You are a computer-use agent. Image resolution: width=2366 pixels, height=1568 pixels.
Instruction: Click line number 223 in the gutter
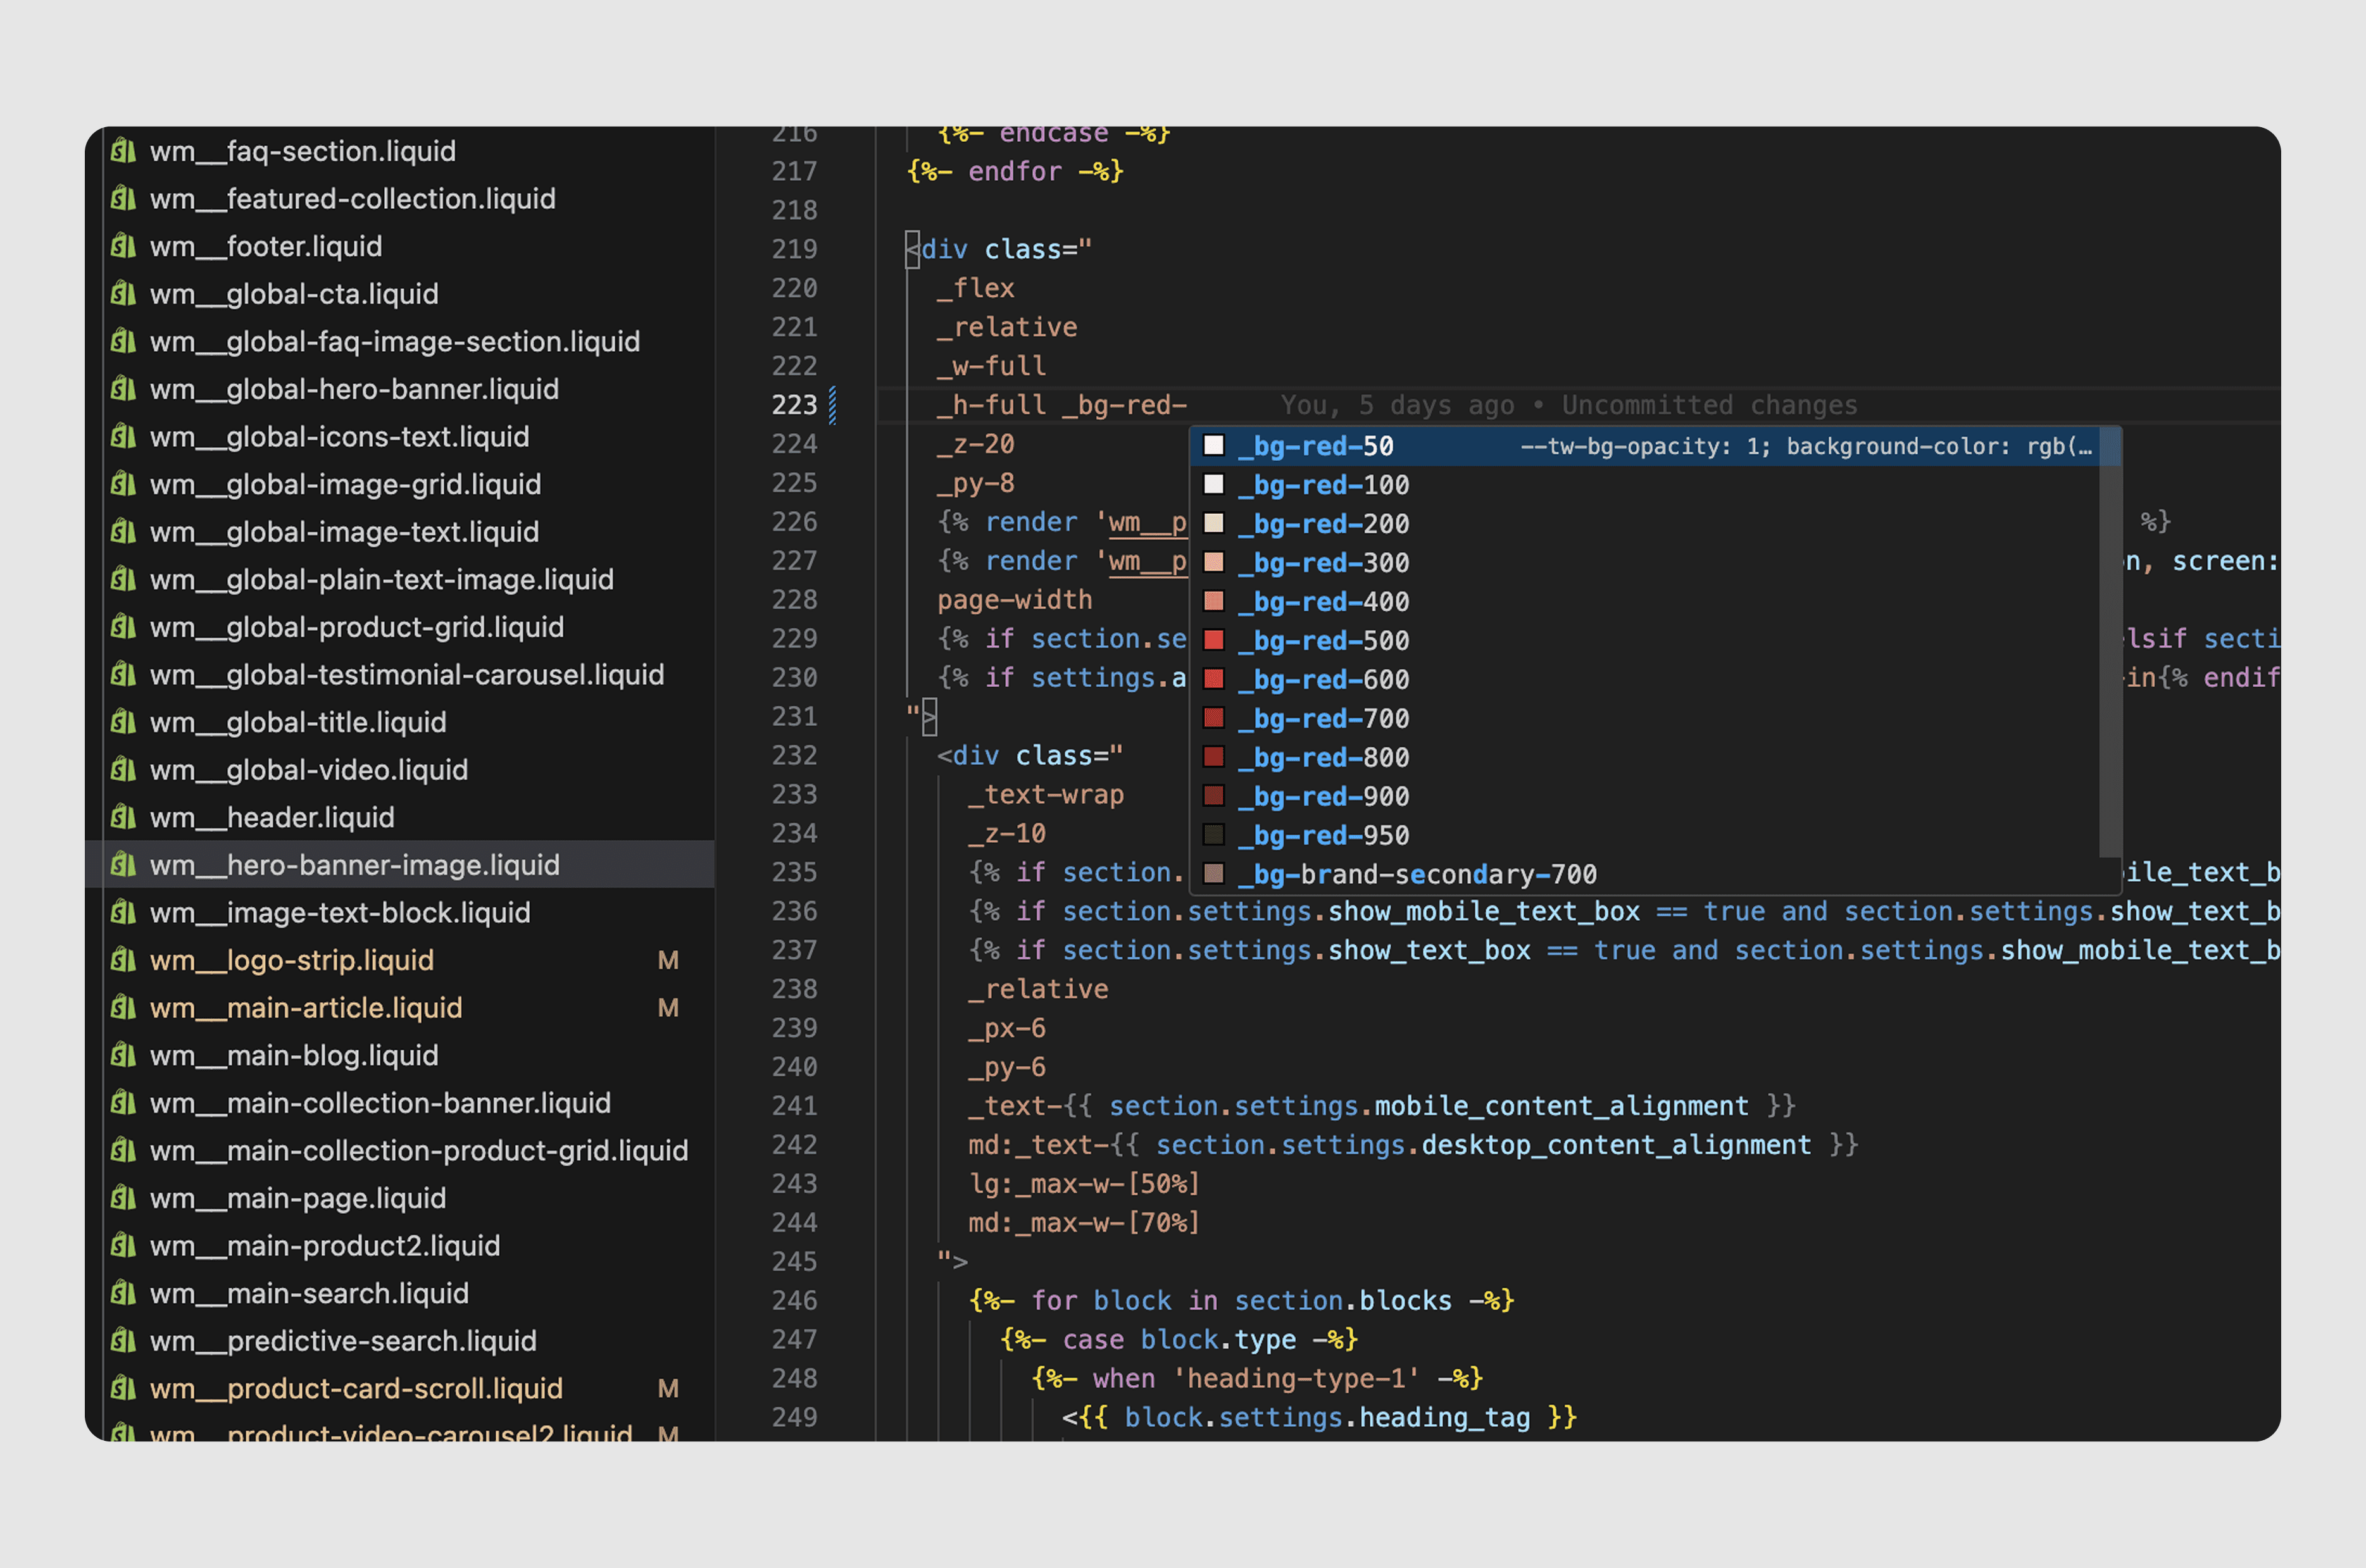click(x=794, y=405)
